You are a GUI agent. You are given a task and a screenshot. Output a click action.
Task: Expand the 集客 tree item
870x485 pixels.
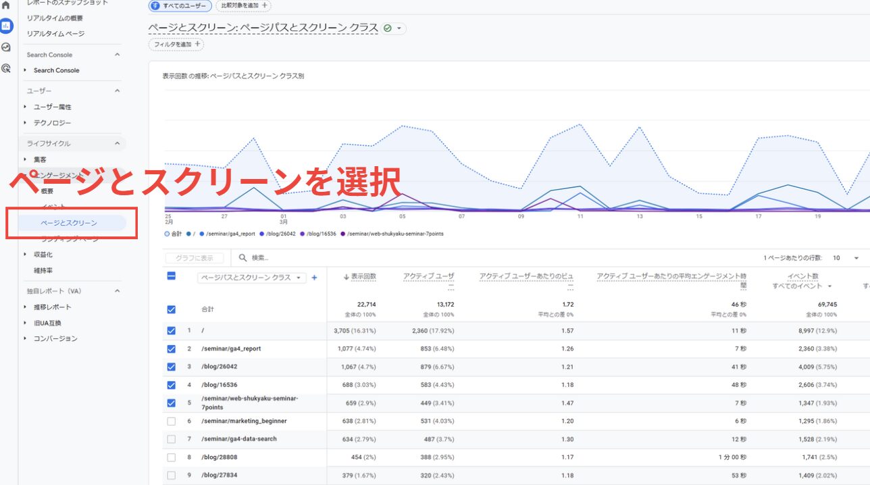pyautogui.click(x=25, y=159)
